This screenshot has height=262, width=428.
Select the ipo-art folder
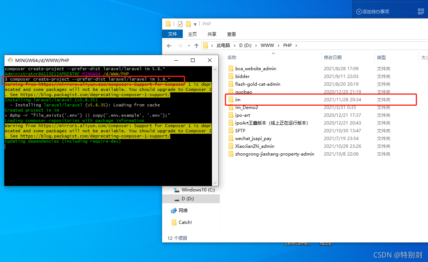[x=242, y=115]
